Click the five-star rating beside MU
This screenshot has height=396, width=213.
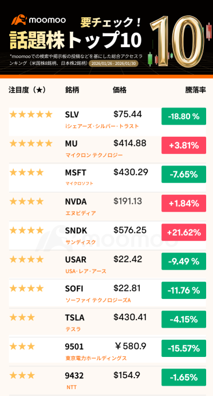pyautogui.click(x=31, y=144)
